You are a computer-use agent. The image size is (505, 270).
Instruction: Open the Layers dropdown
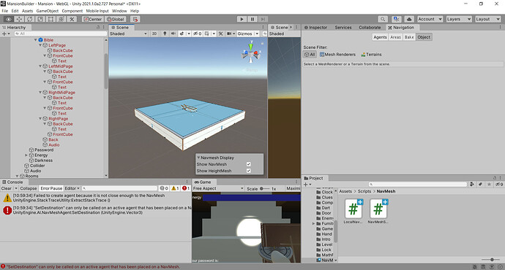click(459, 19)
